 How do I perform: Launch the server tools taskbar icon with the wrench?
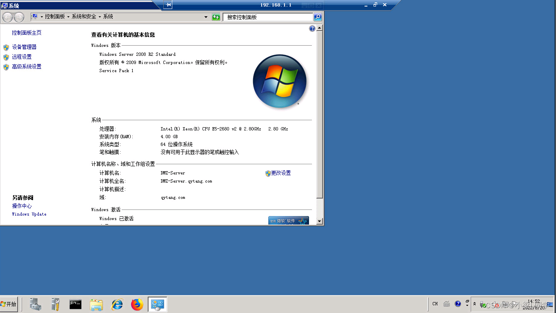(56, 304)
